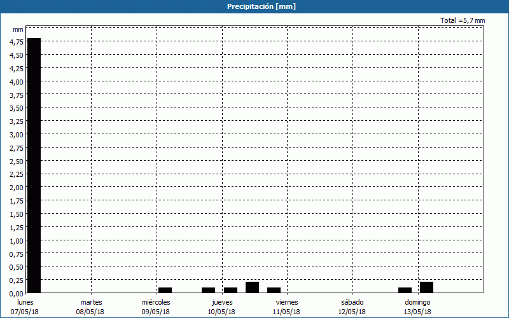Click the small bar just before domingo gridline
This screenshot has width=509, height=318.
coord(405,290)
